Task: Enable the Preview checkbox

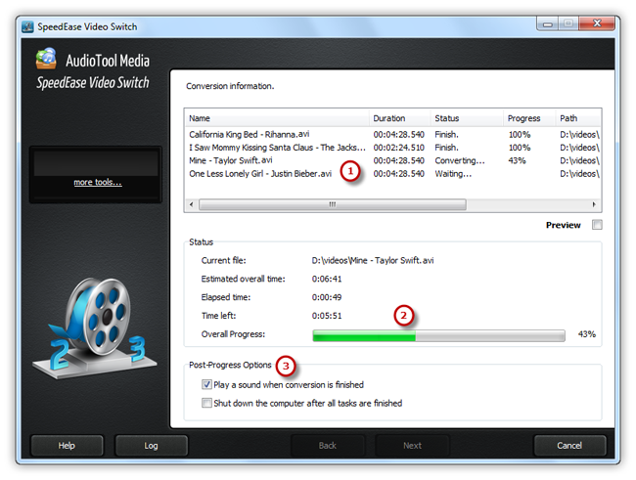Action: pos(597,225)
